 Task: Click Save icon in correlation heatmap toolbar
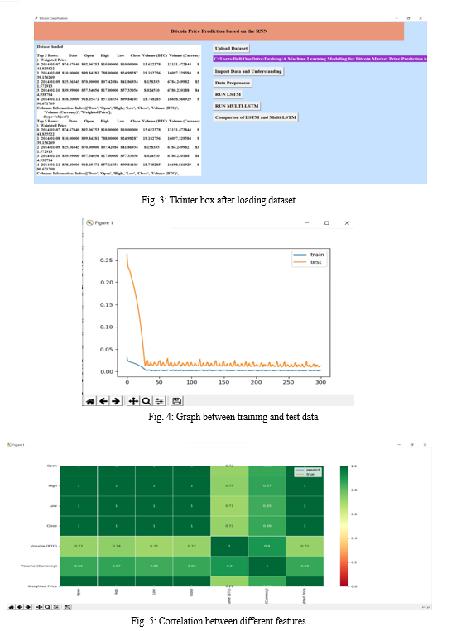[67, 607]
